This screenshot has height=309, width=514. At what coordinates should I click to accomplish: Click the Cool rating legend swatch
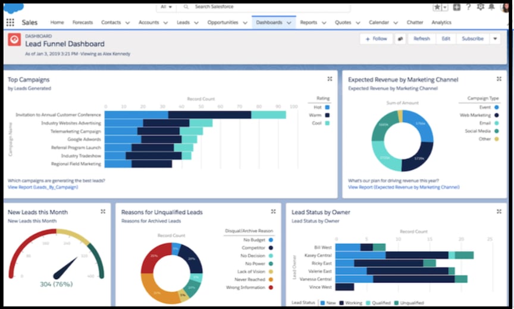327,123
